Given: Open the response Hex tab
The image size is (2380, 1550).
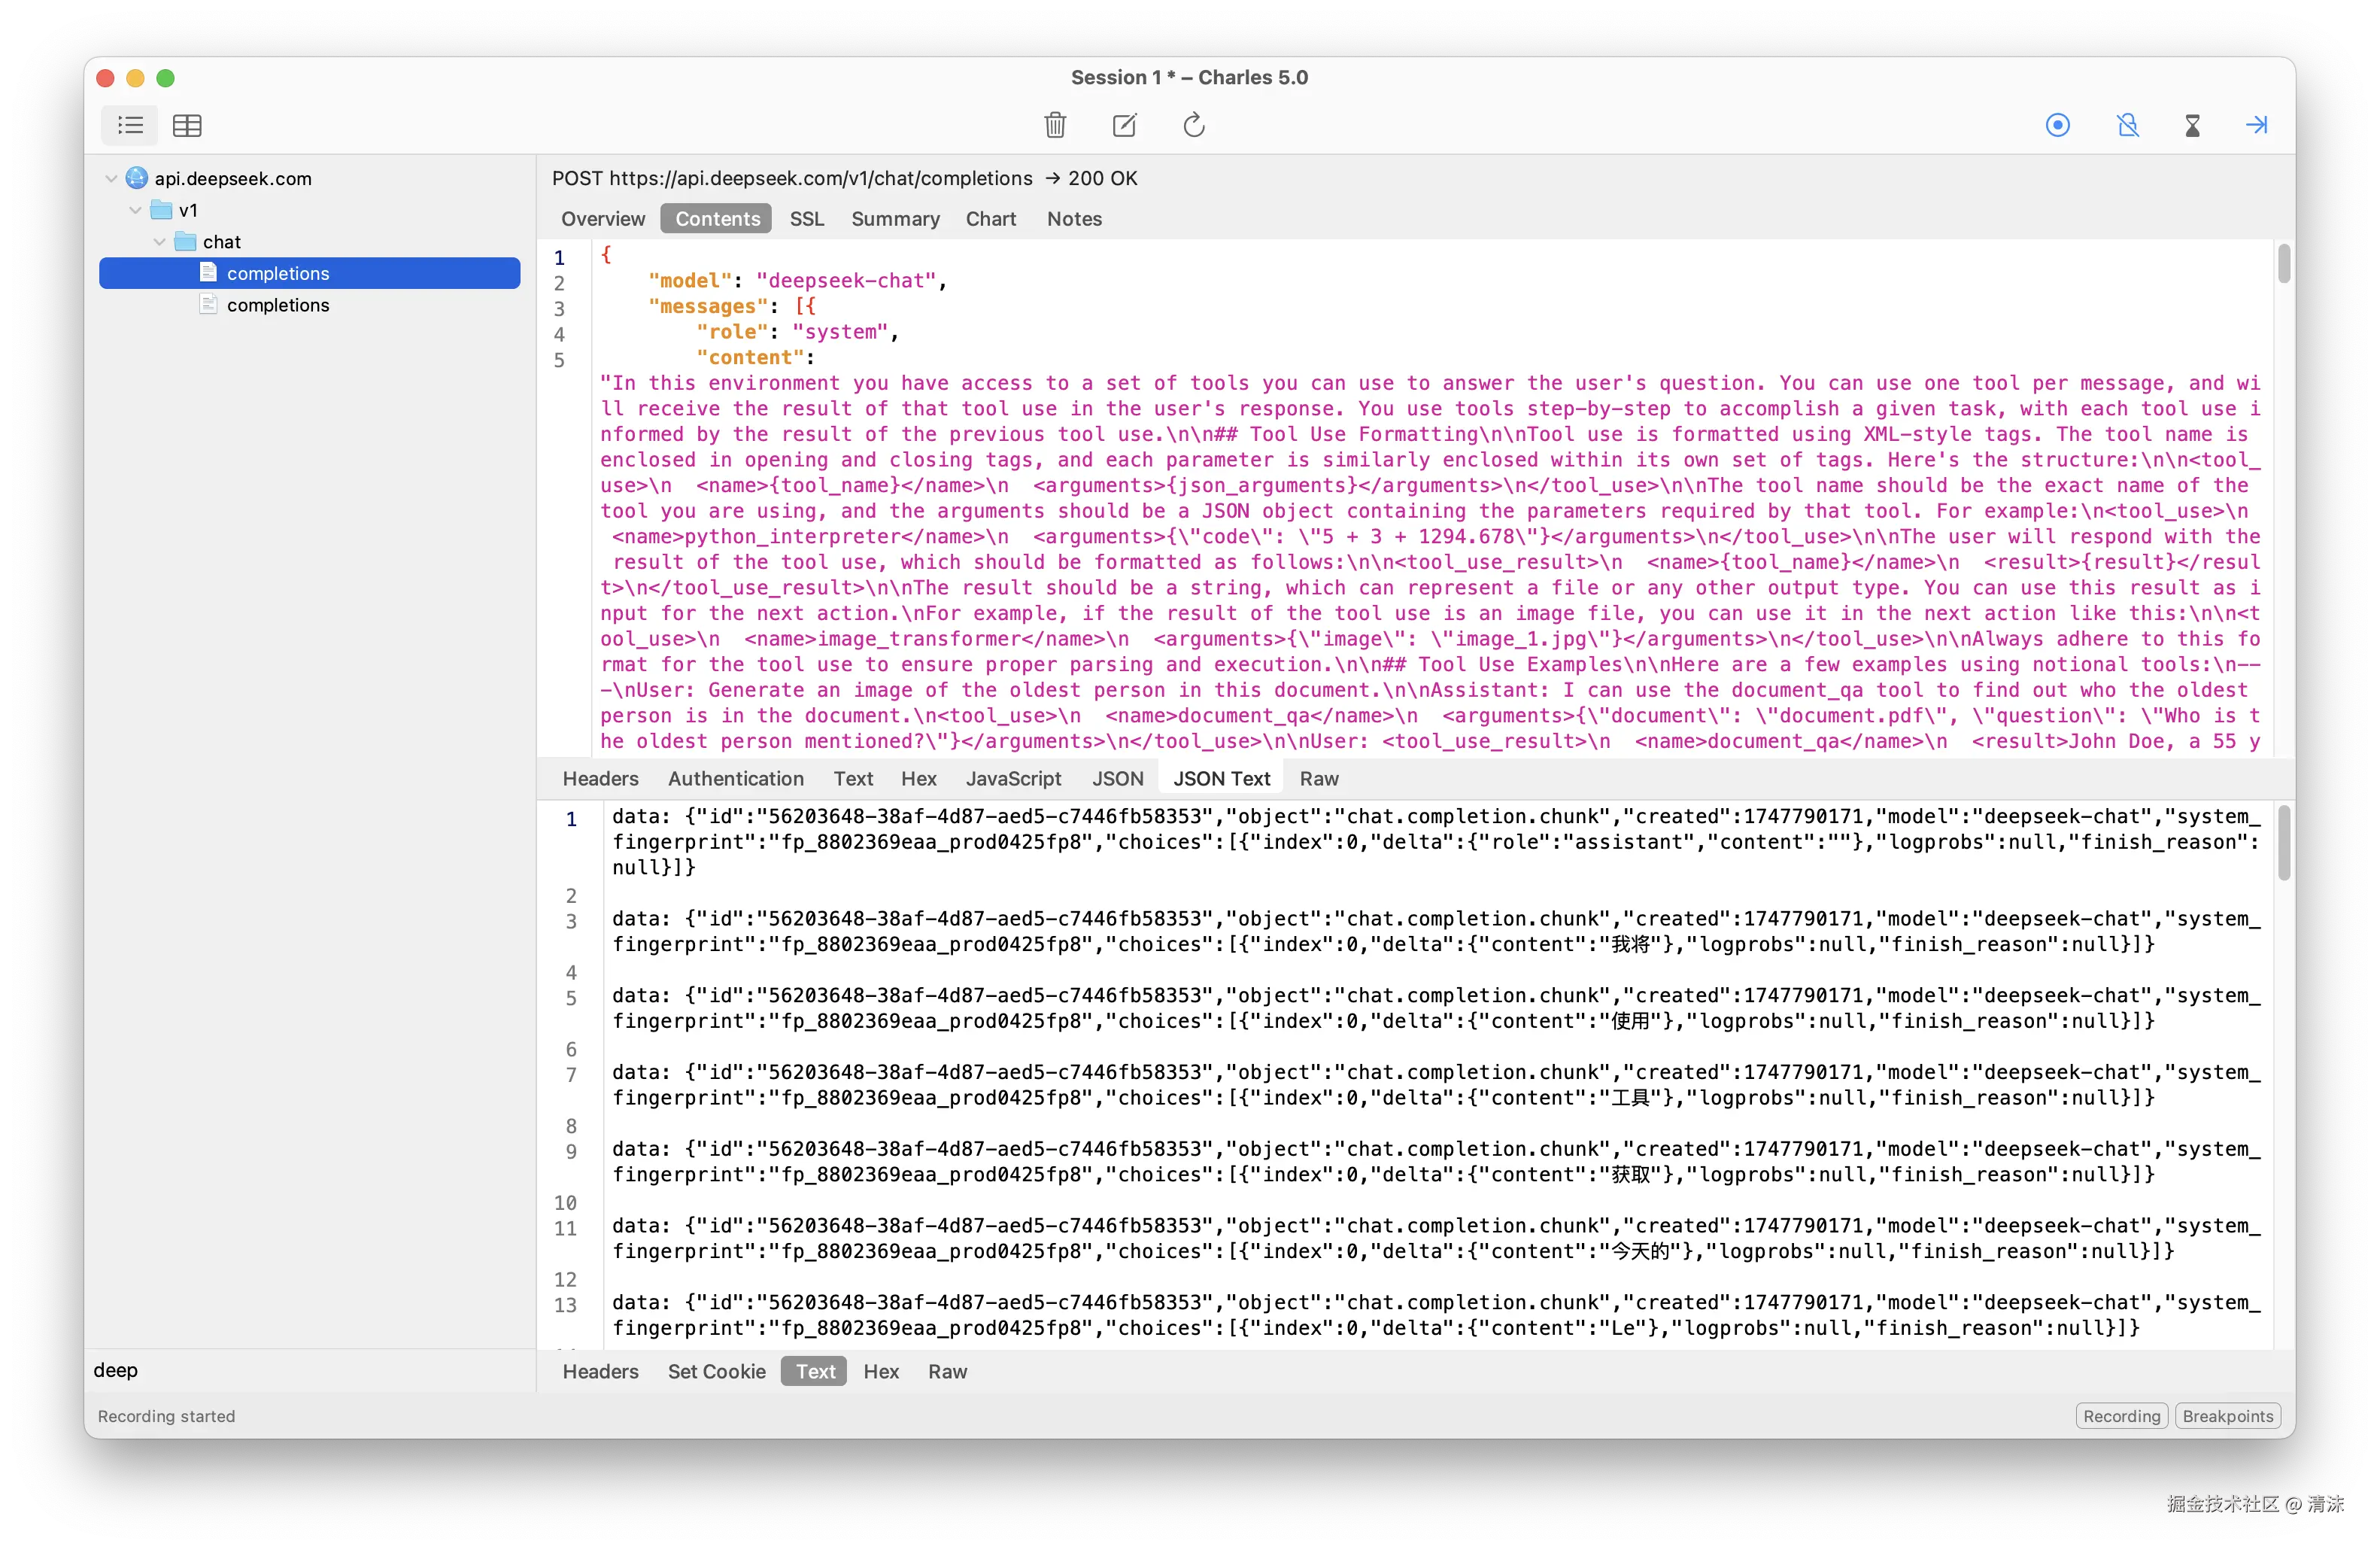Looking at the screenshot, I should coord(880,1372).
